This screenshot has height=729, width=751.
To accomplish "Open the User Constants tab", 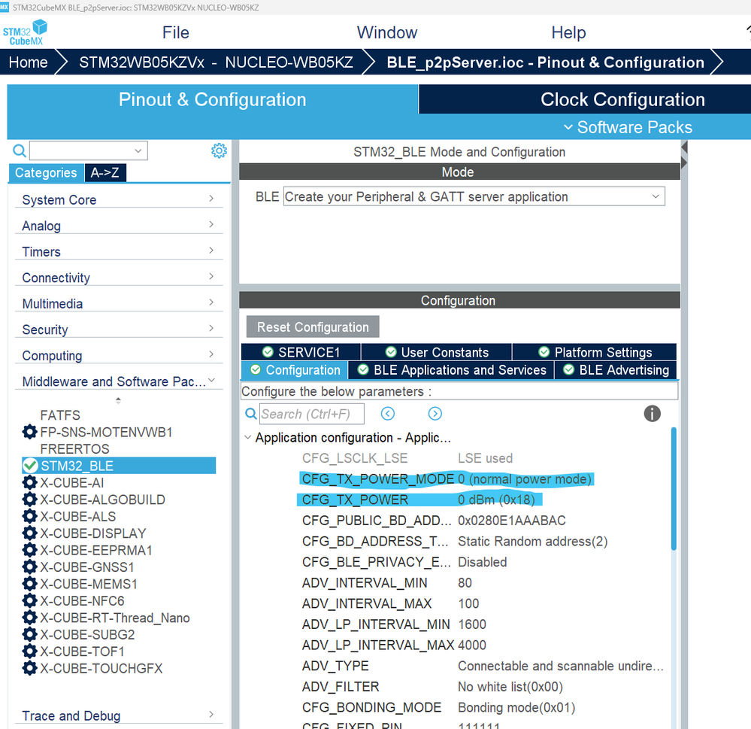I will [x=437, y=352].
